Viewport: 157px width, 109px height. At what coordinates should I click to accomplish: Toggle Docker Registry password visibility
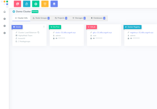[131, 38]
